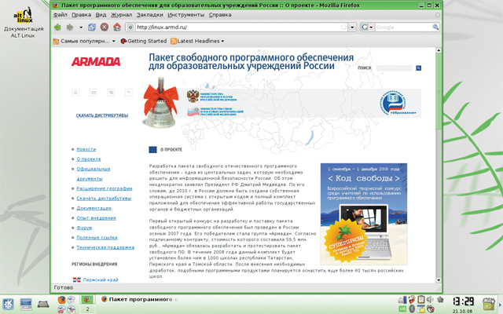
Task: Open the Вид menu
Action: (101, 15)
